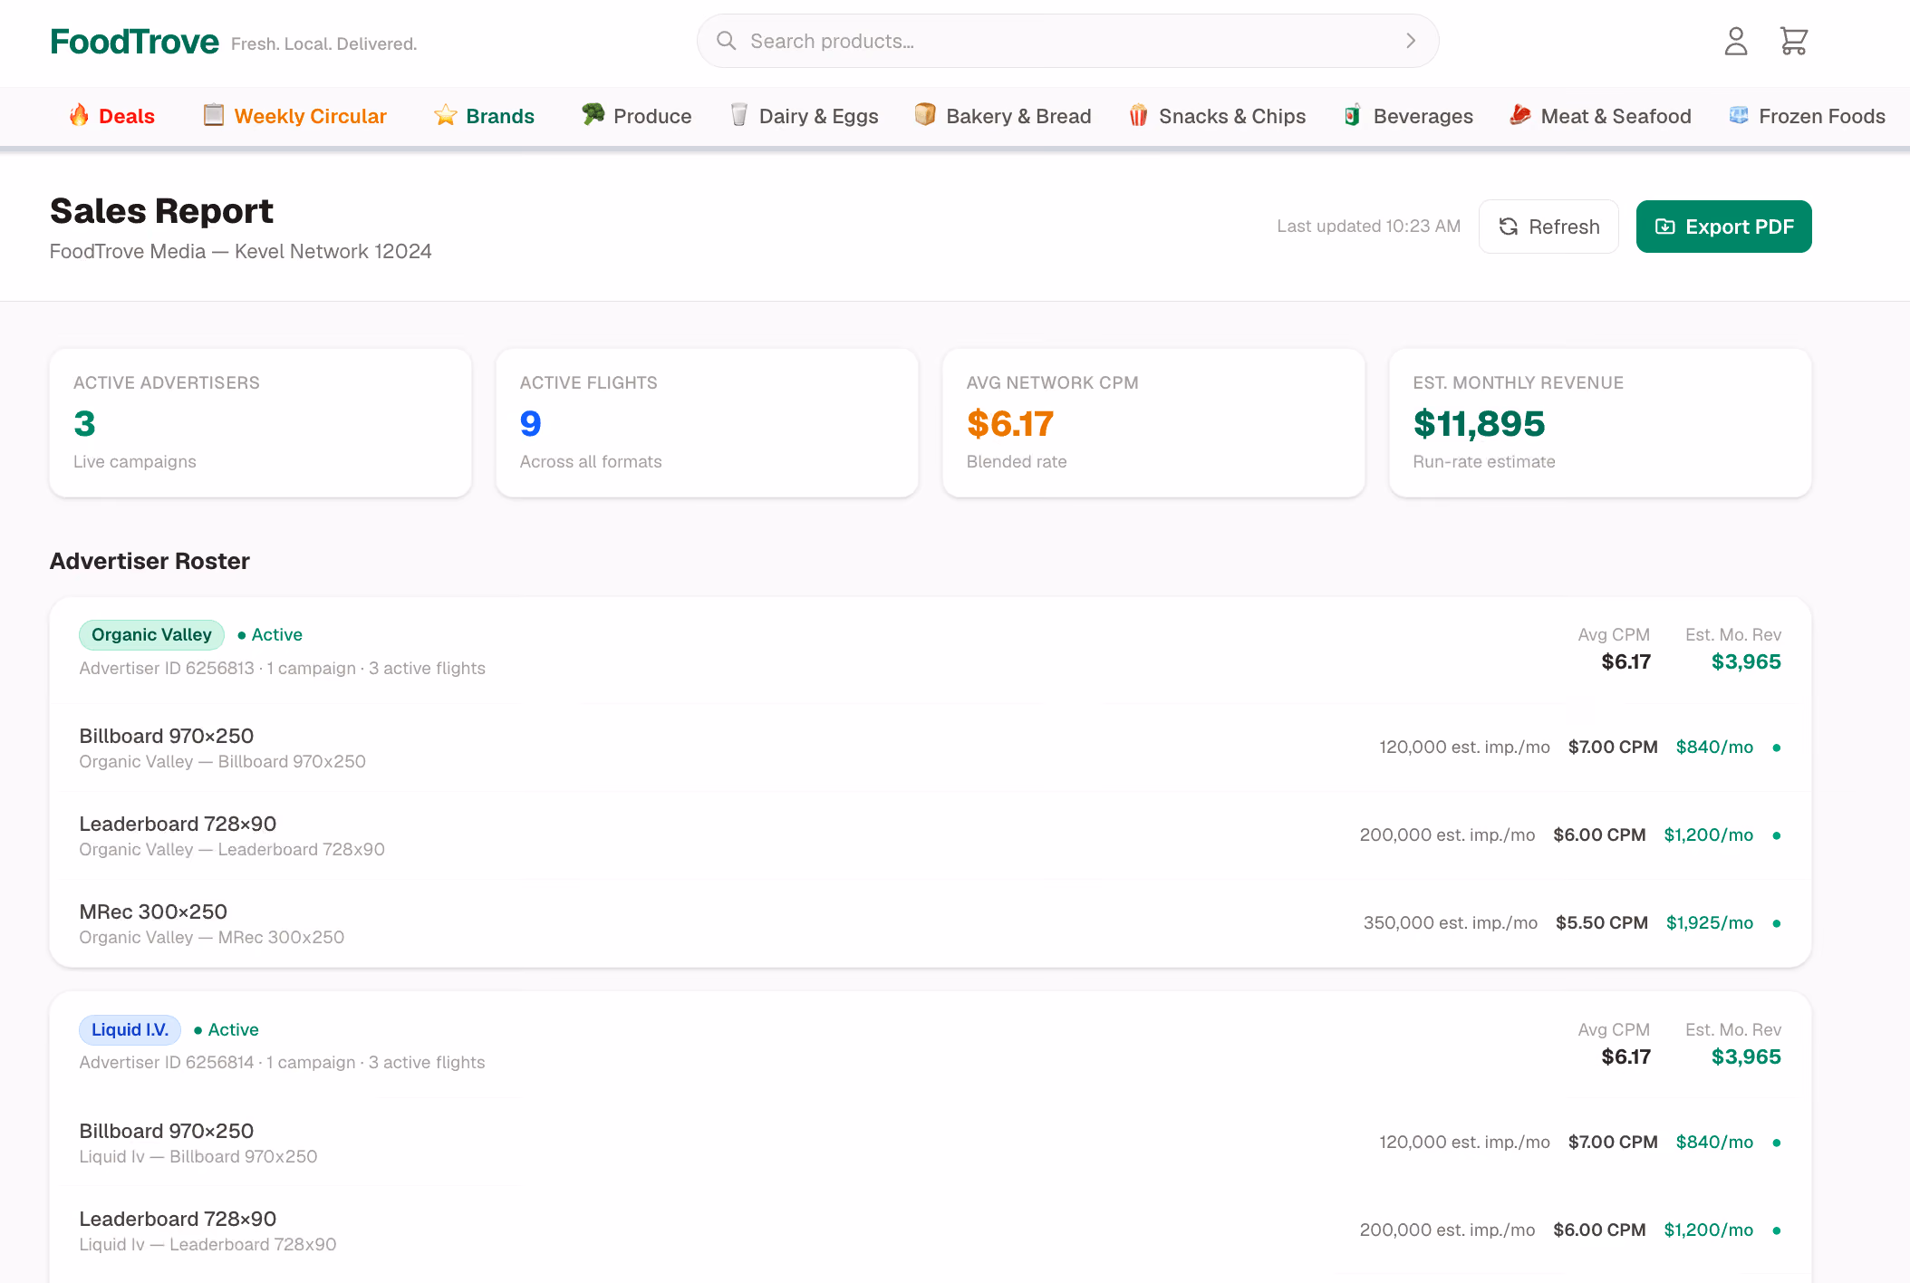Click the Produce broccoli icon
The height and width of the screenshot is (1283, 1910).
(593, 115)
